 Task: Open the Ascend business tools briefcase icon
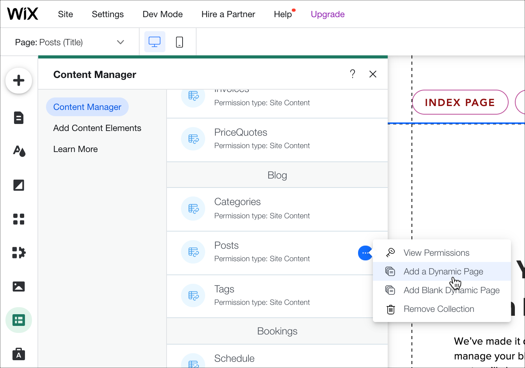coord(18,354)
